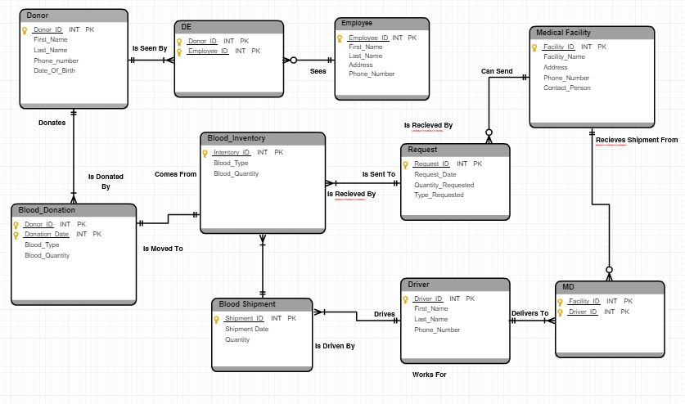685x404 pixels.
Task: Click the key icon beside Donation_Date
Action: point(16,235)
